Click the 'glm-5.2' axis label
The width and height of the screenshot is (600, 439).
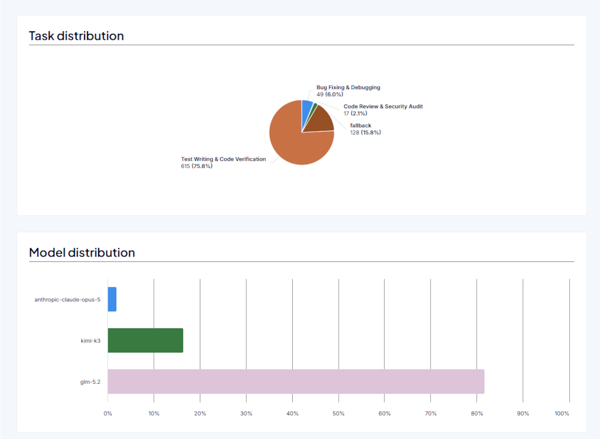click(90, 382)
